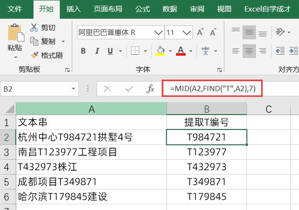Open the font size dropdown
299x210 pixels.
187,33
